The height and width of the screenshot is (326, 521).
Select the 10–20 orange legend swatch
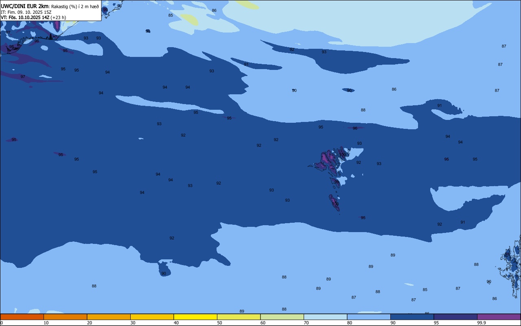click(65, 317)
